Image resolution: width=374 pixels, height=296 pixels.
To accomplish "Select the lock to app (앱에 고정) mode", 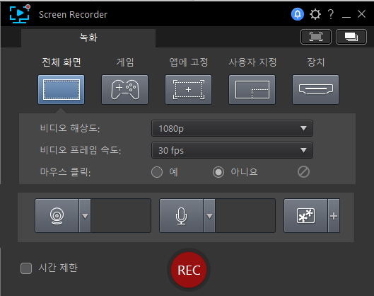I will pos(189,90).
